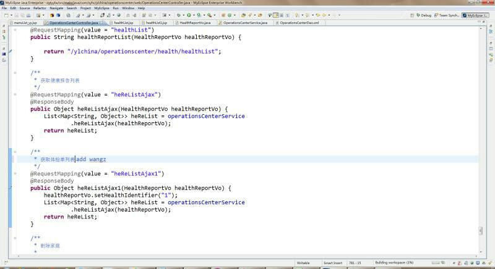Click the vertical scrollbar thumb in editor

[480, 230]
